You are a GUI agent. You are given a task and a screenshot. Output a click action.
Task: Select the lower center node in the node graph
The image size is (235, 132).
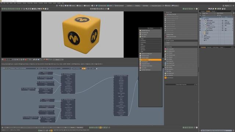point(68,109)
